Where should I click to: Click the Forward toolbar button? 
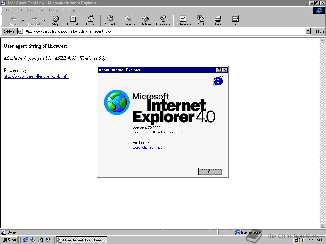click(x=34, y=21)
